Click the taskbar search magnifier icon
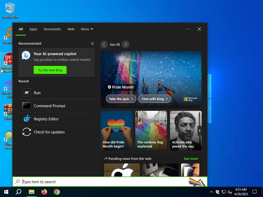 click(x=18, y=192)
